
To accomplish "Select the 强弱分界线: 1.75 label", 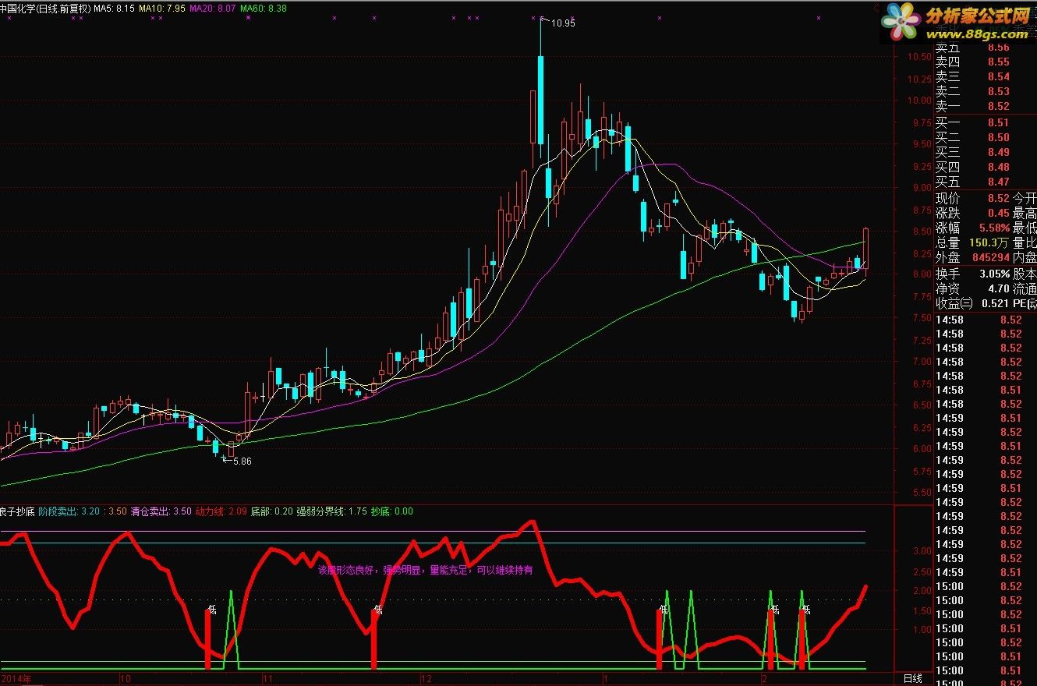I will tap(331, 511).
